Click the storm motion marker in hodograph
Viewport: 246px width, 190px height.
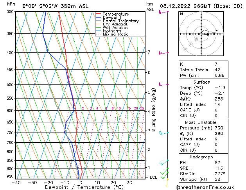(208, 34)
